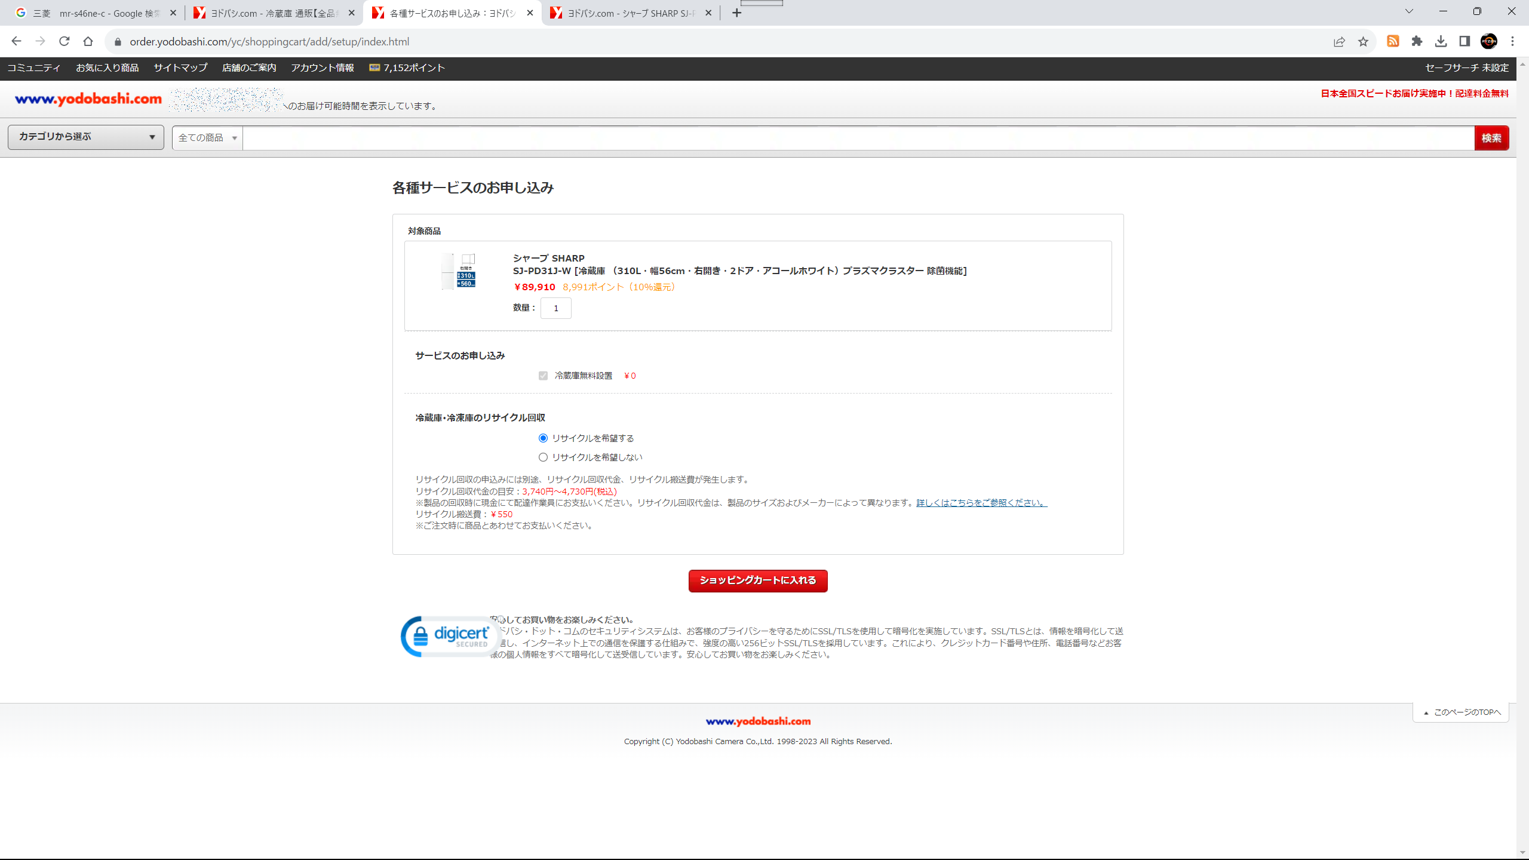Open サイトマップ menu item
The image size is (1529, 860).
tap(180, 68)
